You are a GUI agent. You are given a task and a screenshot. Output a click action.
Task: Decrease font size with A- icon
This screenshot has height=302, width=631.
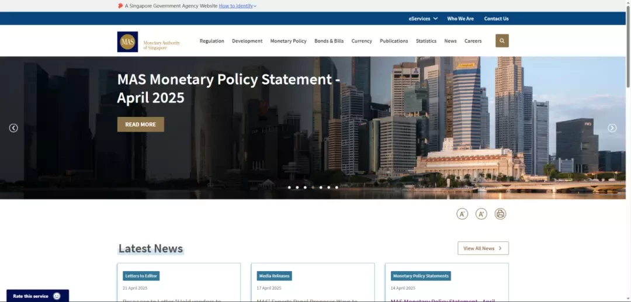pyautogui.click(x=462, y=214)
